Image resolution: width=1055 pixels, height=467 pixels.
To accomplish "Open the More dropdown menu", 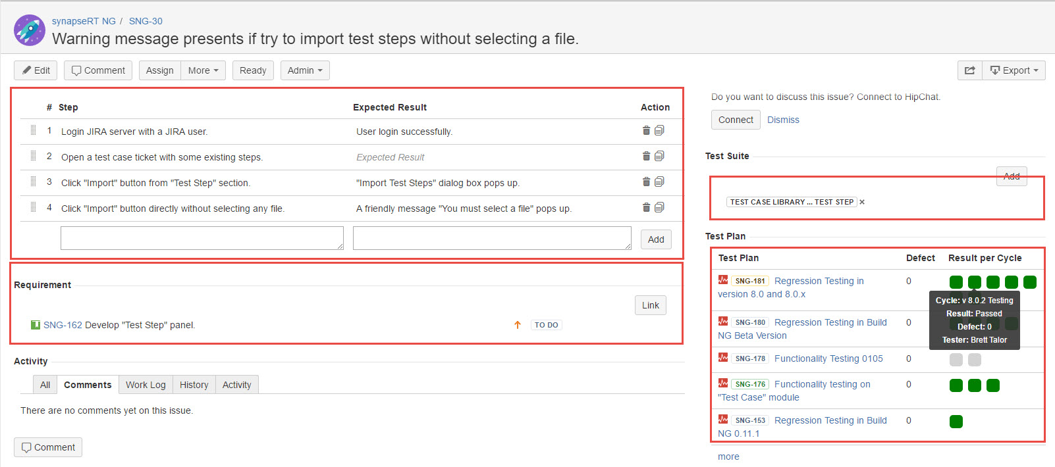I will 203,70.
